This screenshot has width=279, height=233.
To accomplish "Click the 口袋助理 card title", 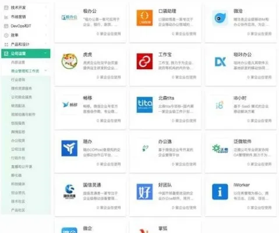I will click(x=167, y=11).
